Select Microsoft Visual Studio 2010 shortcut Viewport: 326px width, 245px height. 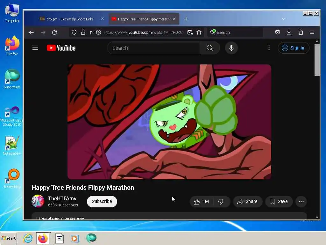pyautogui.click(x=12, y=116)
